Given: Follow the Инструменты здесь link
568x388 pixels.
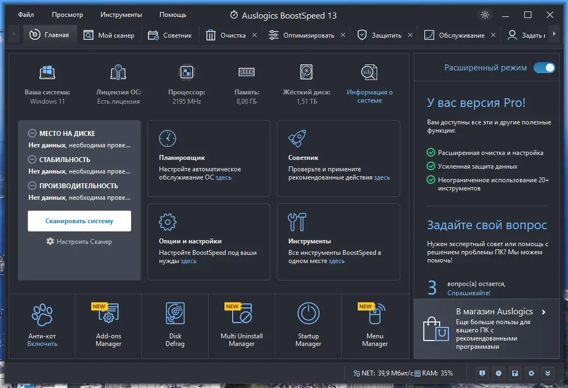Looking at the screenshot, I should tap(336, 261).
